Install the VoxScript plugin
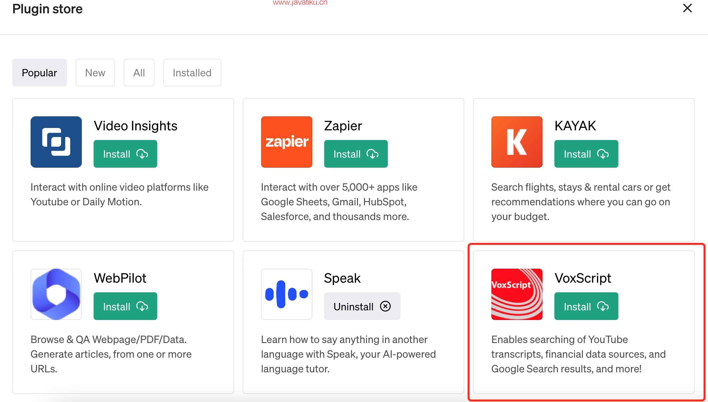 pyautogui.click(x=586, y=306)
